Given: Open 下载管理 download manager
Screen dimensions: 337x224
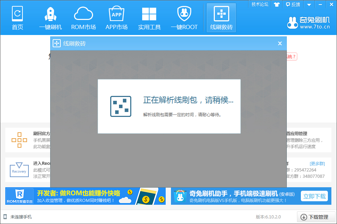Looking at the screenshot, I should point(316,217).
